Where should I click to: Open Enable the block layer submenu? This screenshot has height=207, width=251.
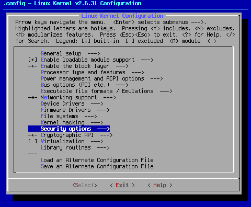(x=84, y=66)
